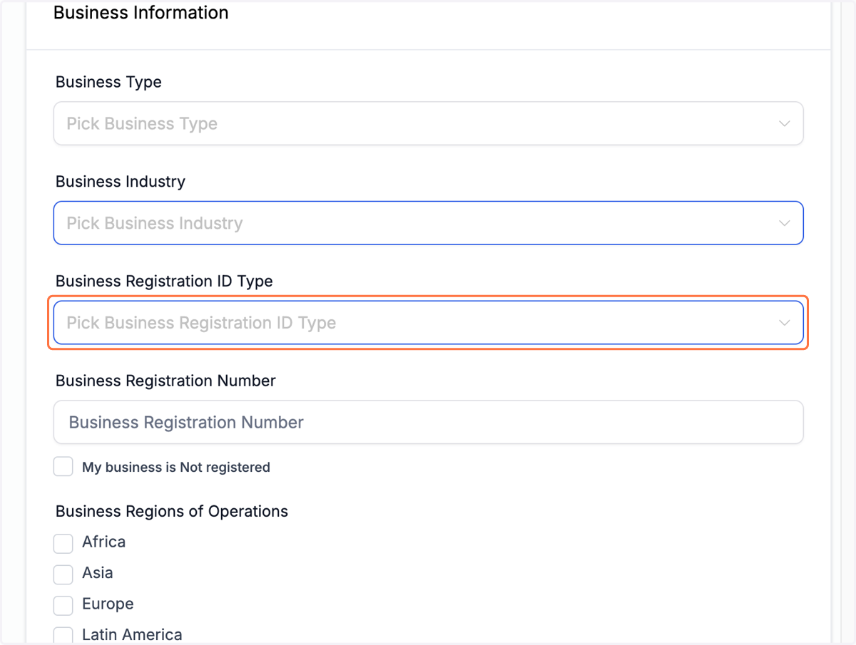This screenshot has width=856, height=645.
Task: Click Business Regions of Operations label
Action: click(x=172, y=512)
